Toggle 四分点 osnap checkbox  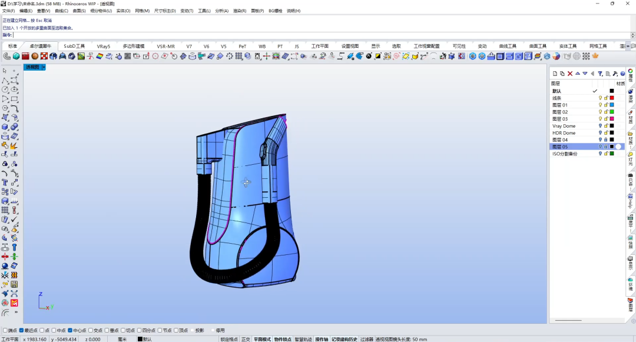tap(140, 330)
